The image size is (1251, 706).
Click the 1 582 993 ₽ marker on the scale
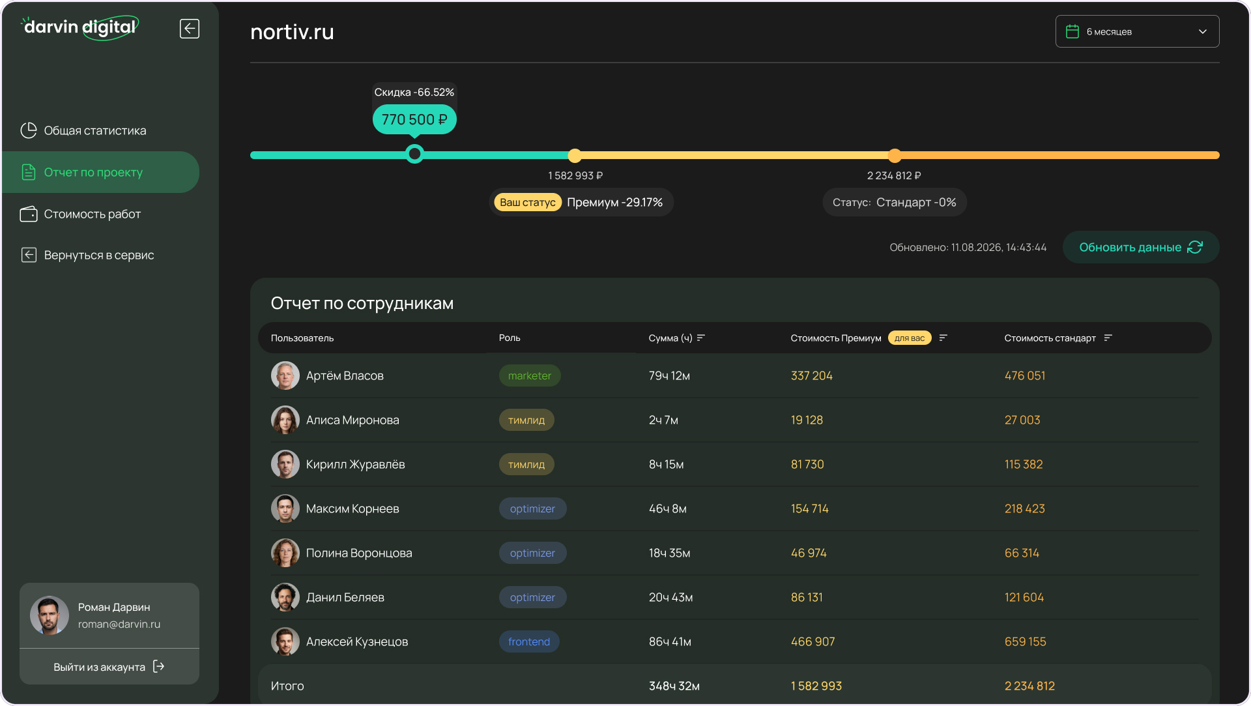574,155
